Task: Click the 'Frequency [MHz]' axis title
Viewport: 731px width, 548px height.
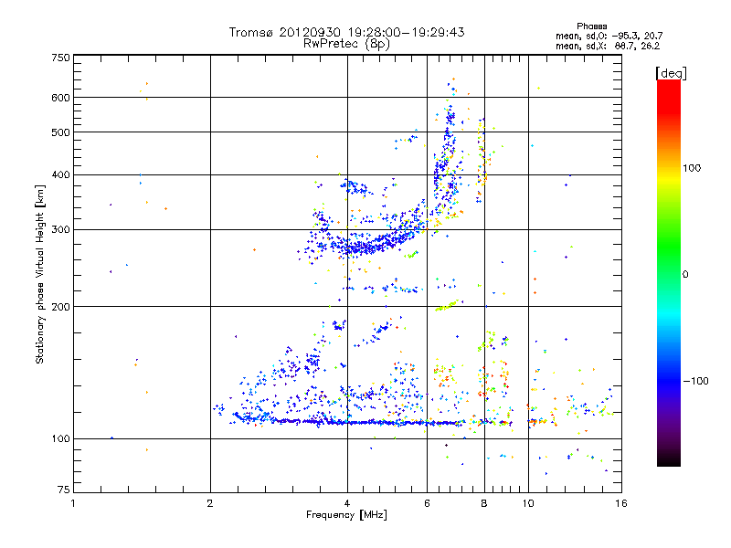Action: tap(346, 515)
